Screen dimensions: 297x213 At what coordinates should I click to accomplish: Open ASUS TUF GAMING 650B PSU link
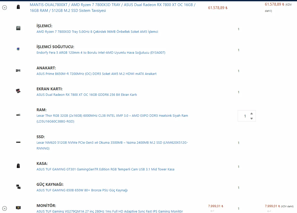coord(82,190)
